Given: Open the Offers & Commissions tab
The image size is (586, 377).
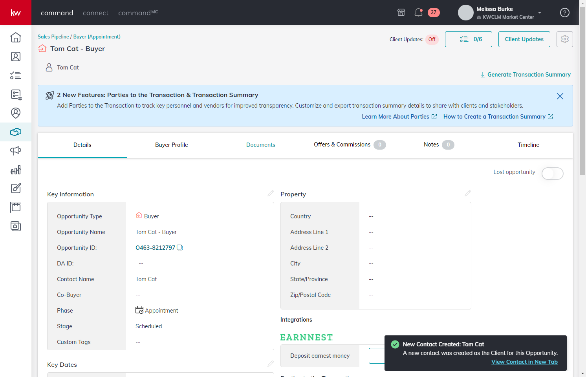Looking at the screenshot, I should coord(350,145).
